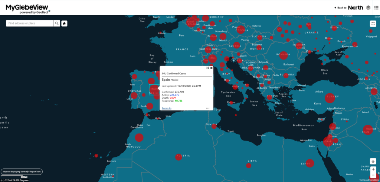Click the Last updated 19/10/2020 text
Screen dimensions: 380x182
[x=181, y=86]
